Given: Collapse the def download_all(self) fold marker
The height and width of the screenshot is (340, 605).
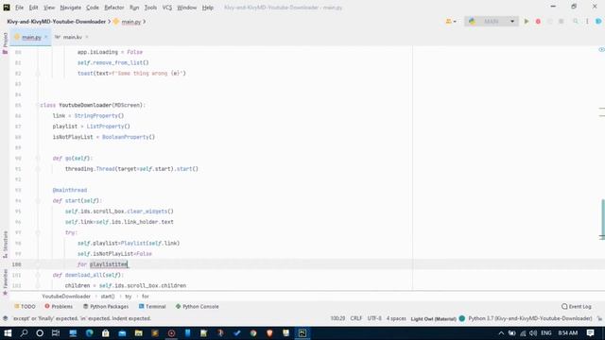Looking at the screenshot, I should coord(38,275).
